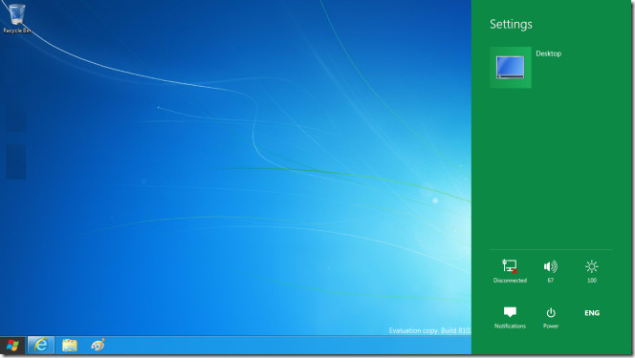Switch the ENG input language
Image resolution: width=635 pixels, height=358 pixels.
tap(592, 313)
